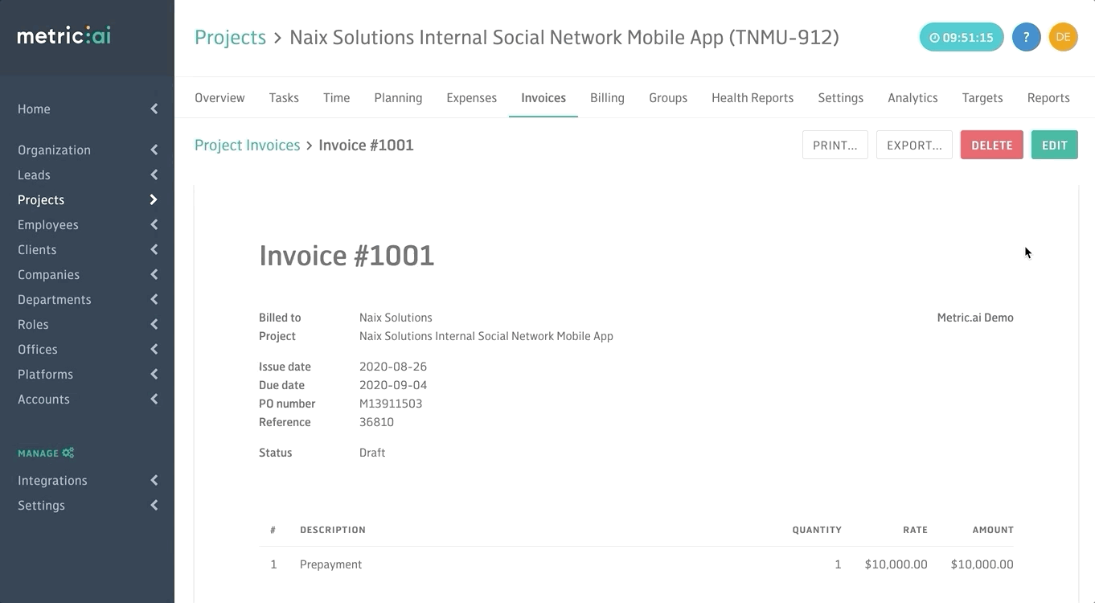Expand the Leads sidebar chevron
Viewport: 1095px width, 603px height.
(154, 174)
